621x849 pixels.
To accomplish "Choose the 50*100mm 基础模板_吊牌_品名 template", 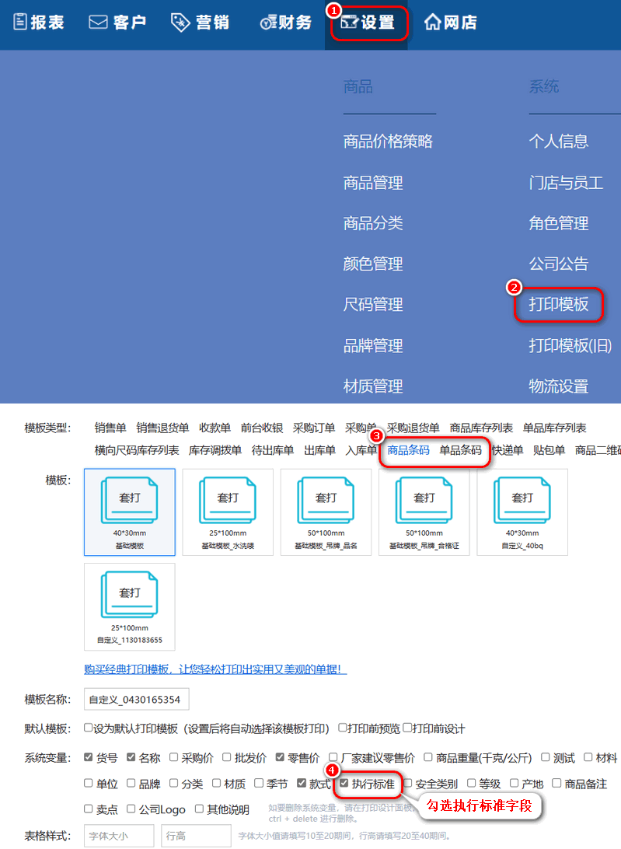I will pos(326,512).
